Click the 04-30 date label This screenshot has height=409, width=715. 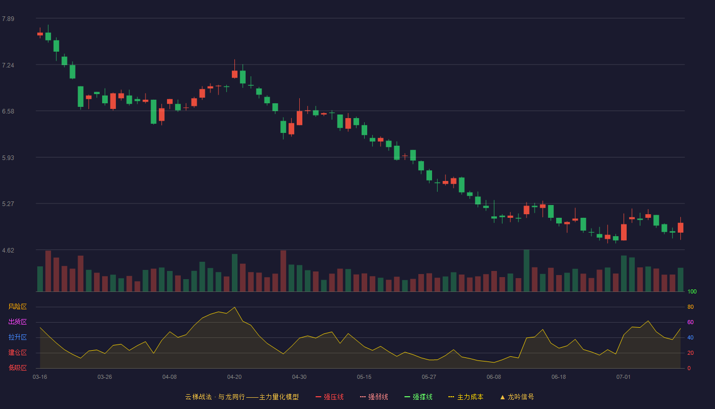point(299,377)
